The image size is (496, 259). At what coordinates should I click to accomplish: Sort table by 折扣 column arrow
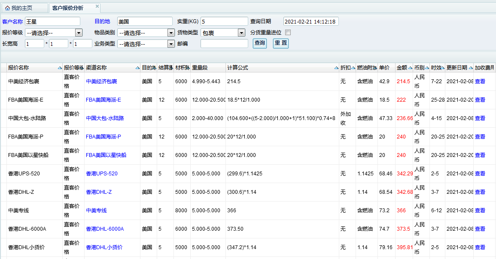(x=353, y=68)
